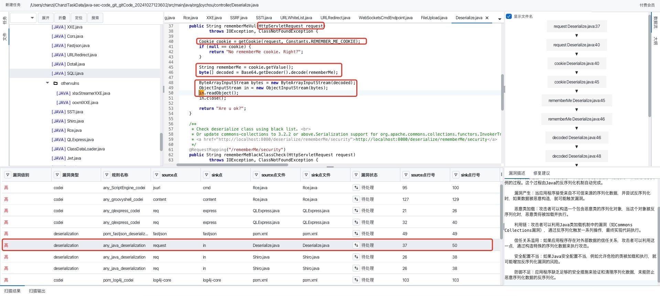Click the filter icon for sink点行号

coord(456,175)
